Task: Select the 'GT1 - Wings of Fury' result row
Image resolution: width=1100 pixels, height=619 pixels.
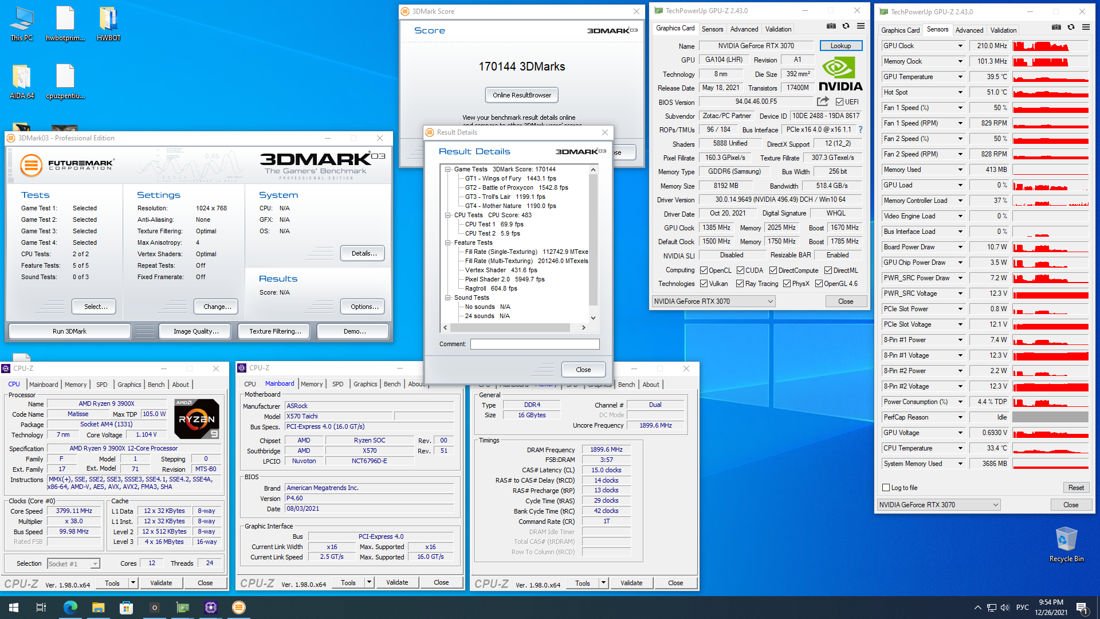Action: click(x=510, y=178)
